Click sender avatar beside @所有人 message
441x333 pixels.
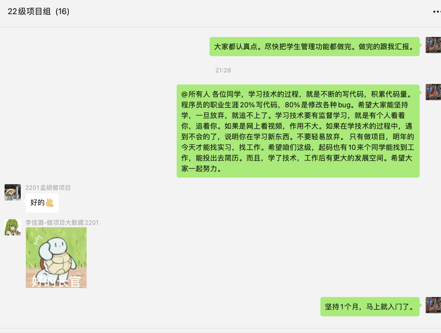433,92
